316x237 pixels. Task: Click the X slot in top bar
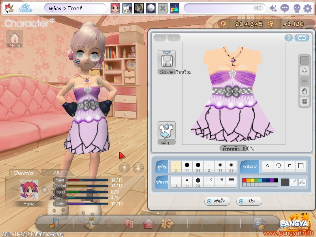point(163,8)
